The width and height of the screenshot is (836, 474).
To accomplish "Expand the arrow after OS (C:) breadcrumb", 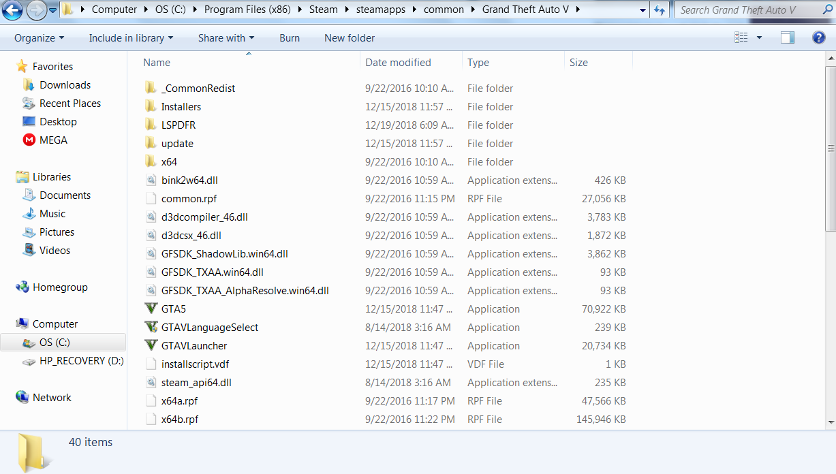I will pos(196,10).
